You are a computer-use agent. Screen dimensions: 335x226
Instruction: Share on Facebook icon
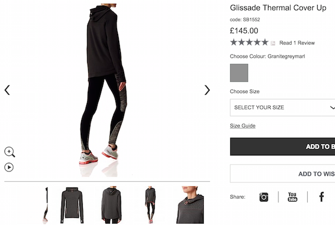click(321, 197)
